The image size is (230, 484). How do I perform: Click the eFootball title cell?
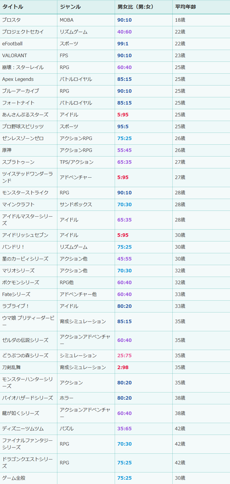29,44
